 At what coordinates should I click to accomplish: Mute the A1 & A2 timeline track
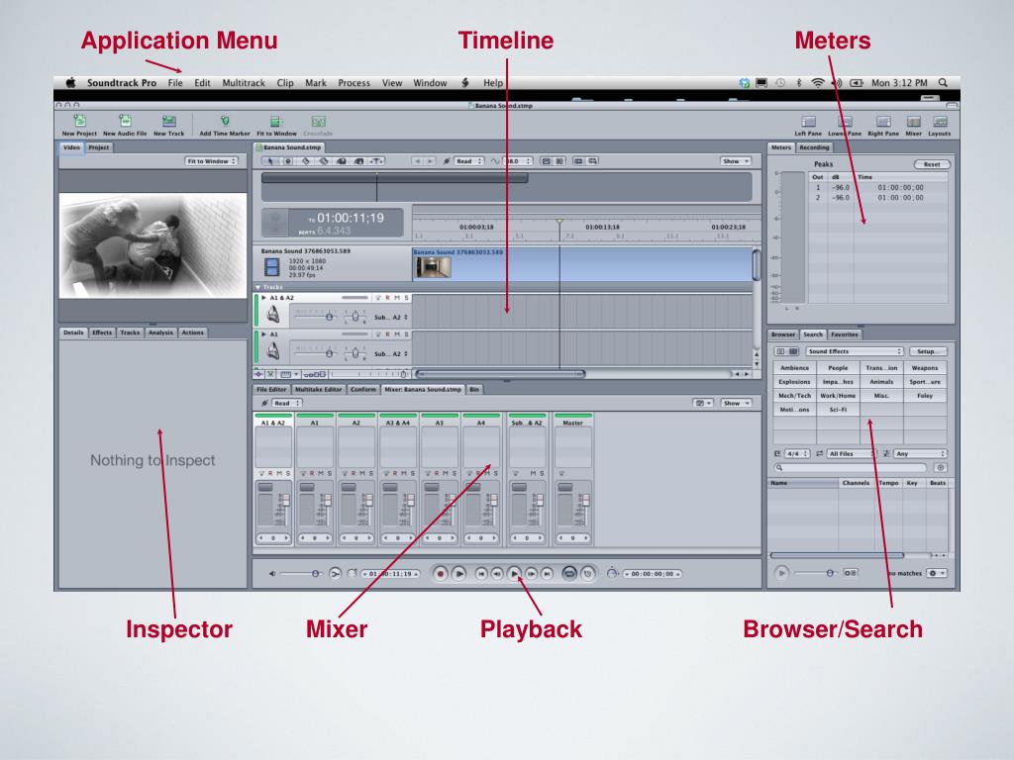(x=397, y=298)
